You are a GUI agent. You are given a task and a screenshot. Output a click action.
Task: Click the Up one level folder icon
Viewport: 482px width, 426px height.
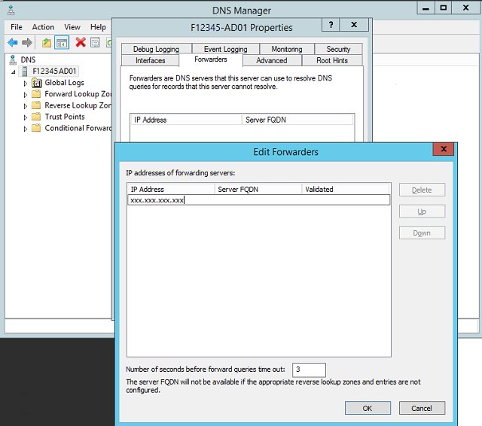(47, 42)
